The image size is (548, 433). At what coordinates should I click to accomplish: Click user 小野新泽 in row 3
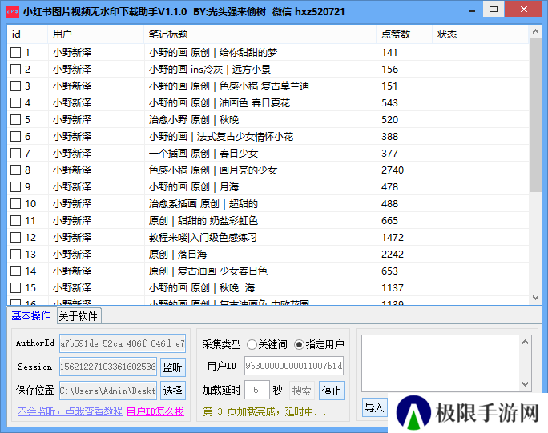72,86
